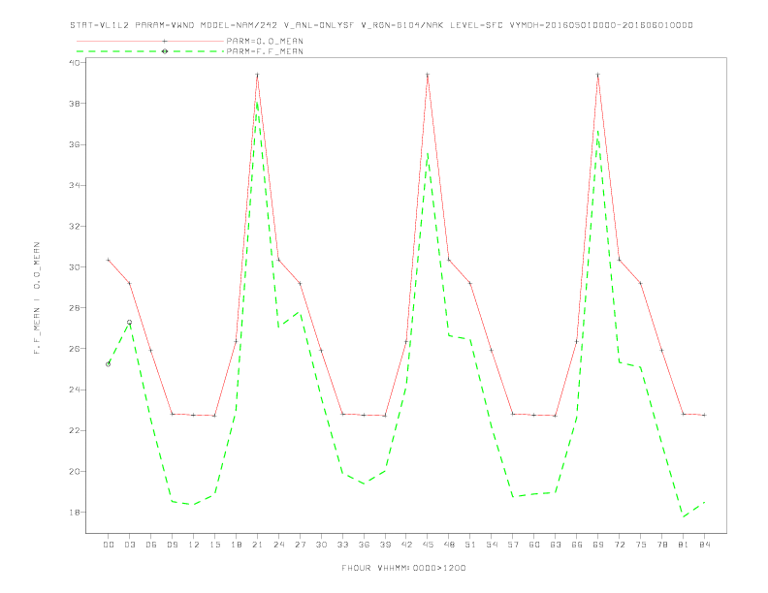The image size is (768, 593).
Task: Click the green circle data point at hour 03
Action: coord(129,322)
